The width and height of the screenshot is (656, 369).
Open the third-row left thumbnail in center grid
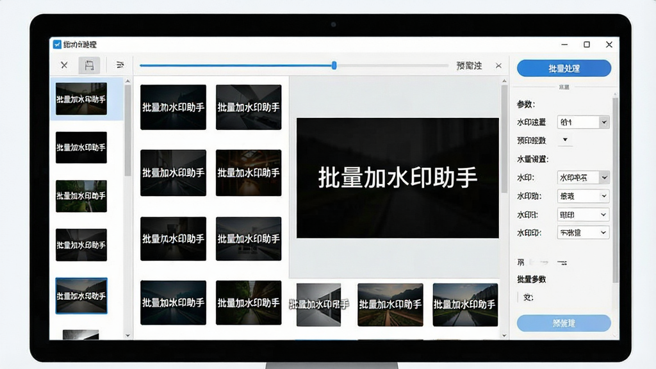[173, 238]
